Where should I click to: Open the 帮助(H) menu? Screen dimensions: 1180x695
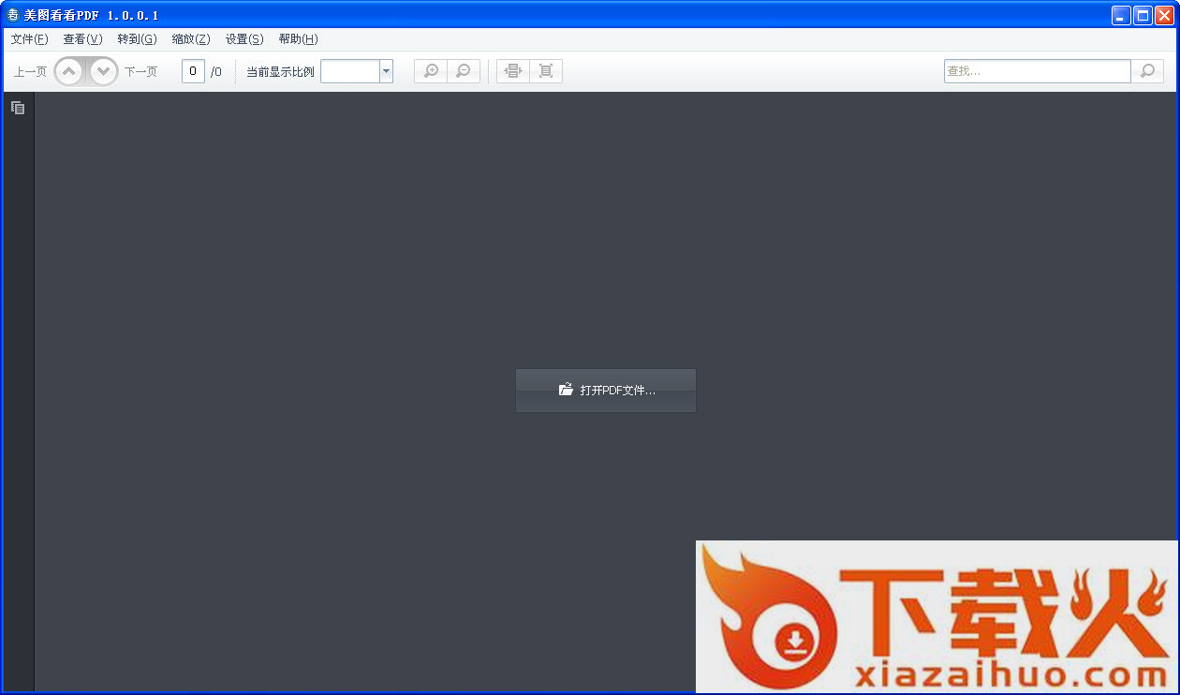pos(298,39)
